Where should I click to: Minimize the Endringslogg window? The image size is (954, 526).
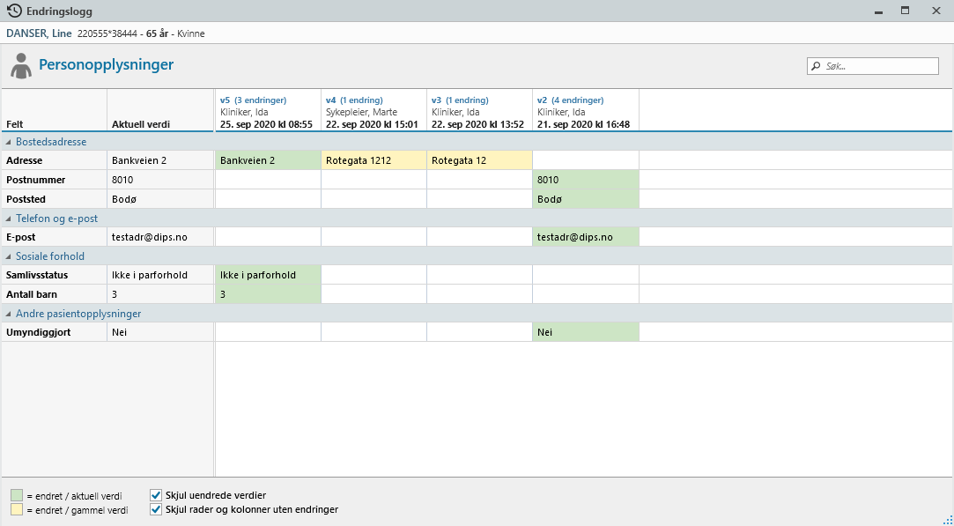coord(877,11)
